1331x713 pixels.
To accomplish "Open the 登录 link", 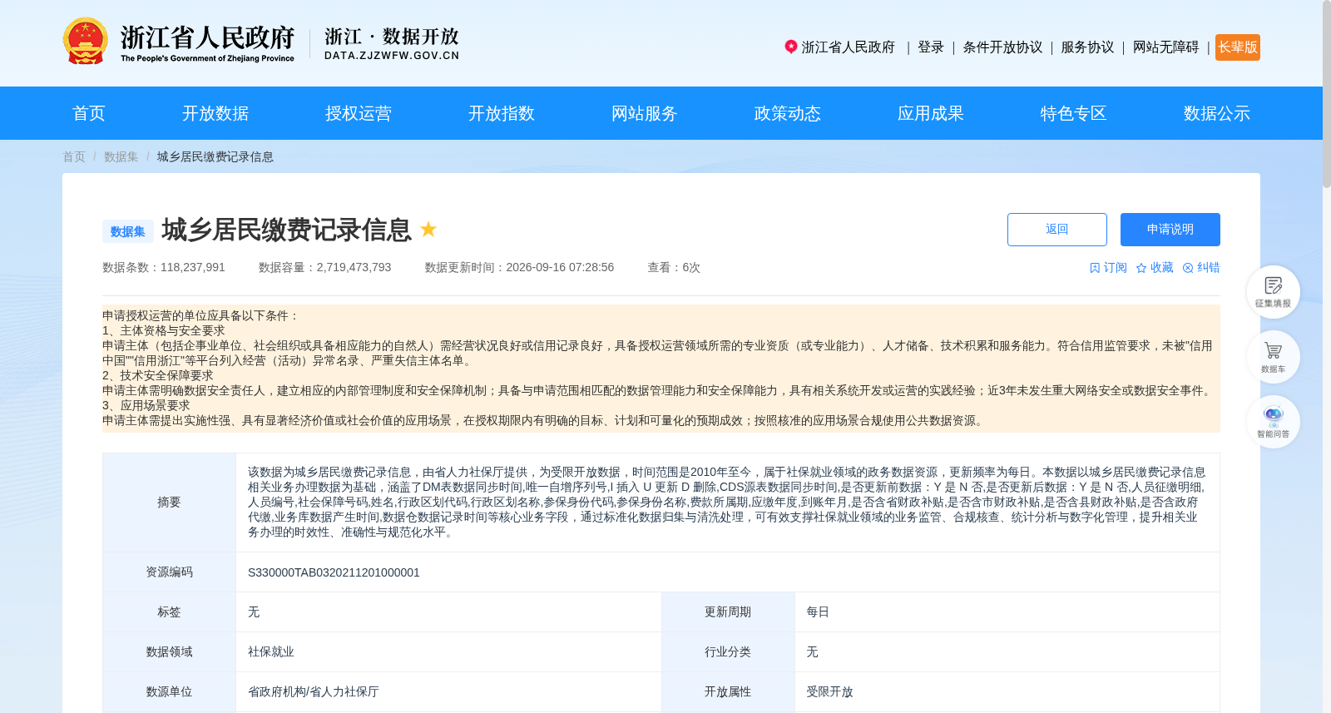I will (931, 47).
